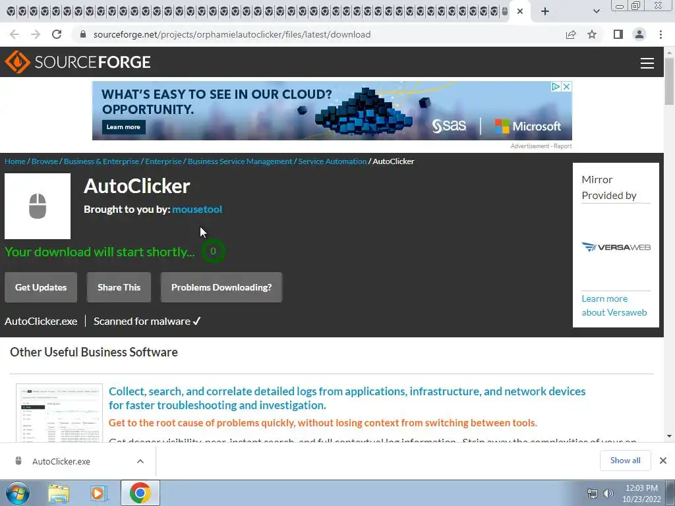Image resolution: width=675 pixels, height=506 pixels.
Task: Click the download countdown circle
Action: click(x=213, y=251)
